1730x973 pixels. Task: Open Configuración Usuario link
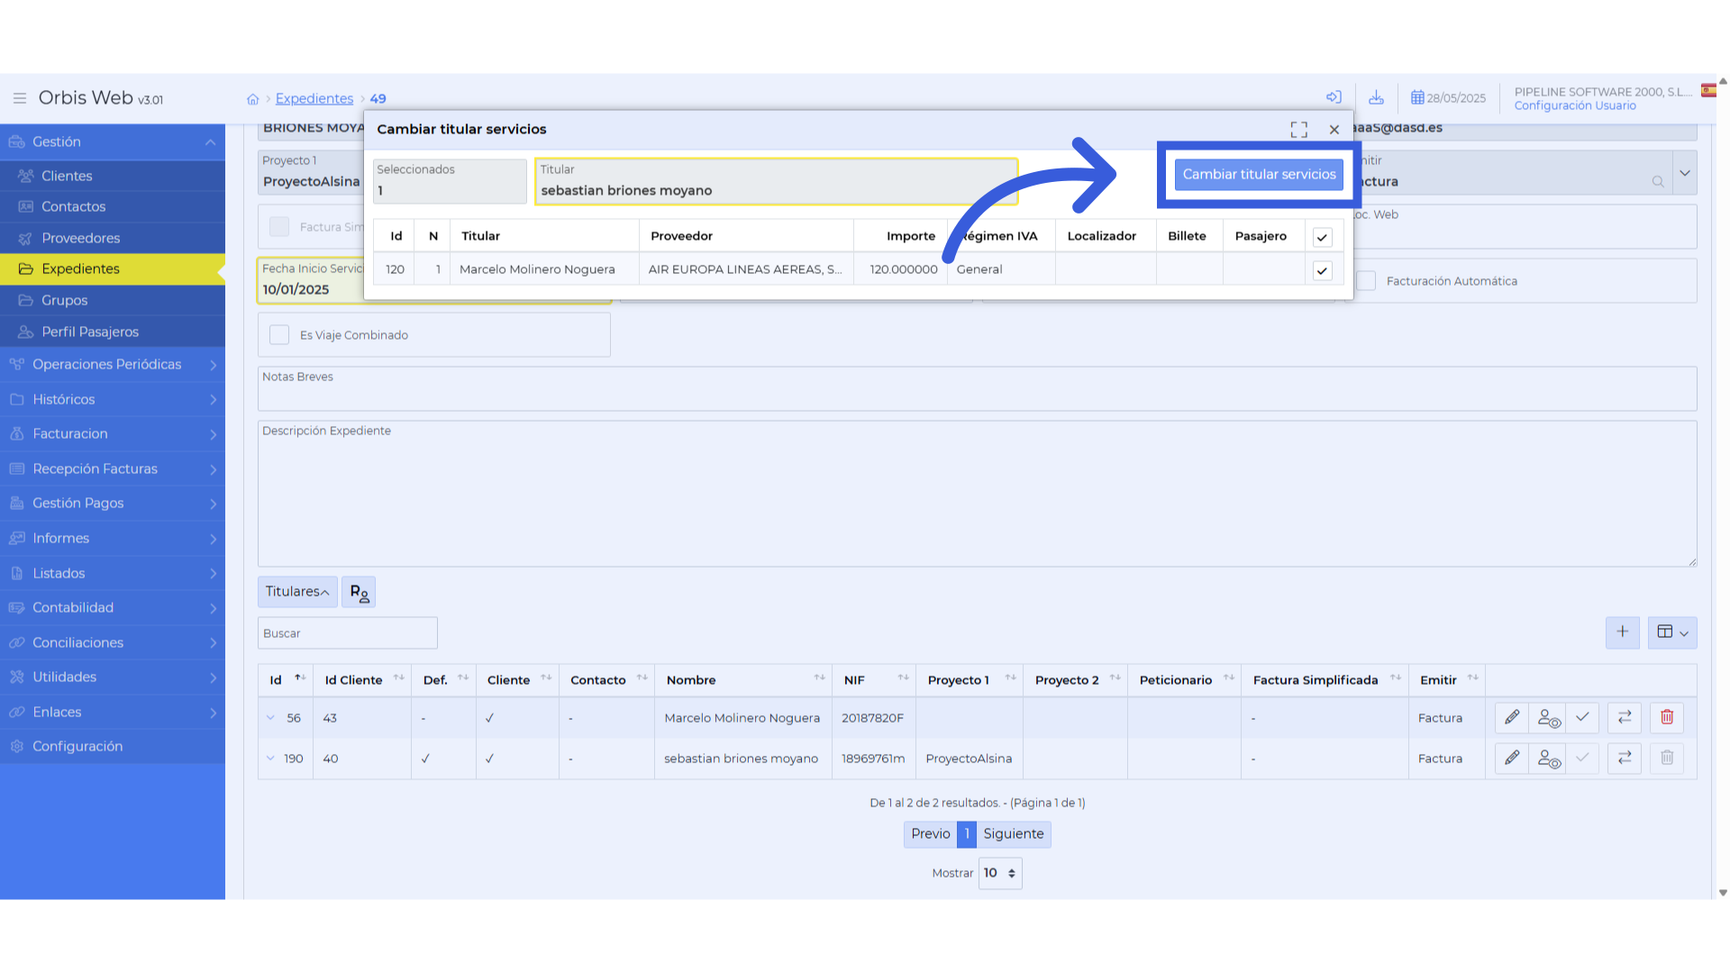(x=1574, y=106)
